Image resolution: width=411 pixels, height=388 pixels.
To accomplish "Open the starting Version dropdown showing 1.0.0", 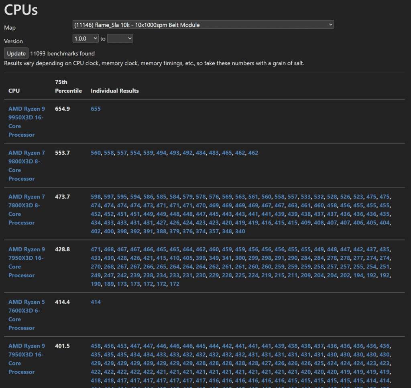I will (85, 38).
